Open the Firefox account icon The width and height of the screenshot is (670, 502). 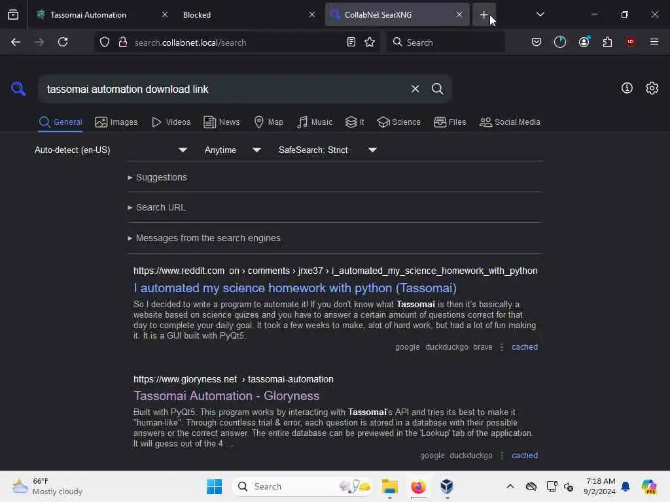click(x=584, y=42)
